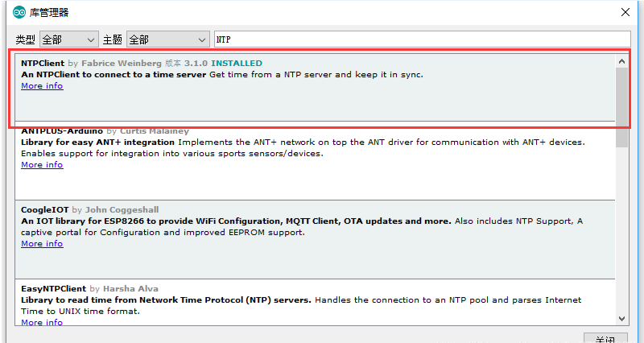Click the 库管理器 title text
Viewport: 644px width, 343px height.
49,12
